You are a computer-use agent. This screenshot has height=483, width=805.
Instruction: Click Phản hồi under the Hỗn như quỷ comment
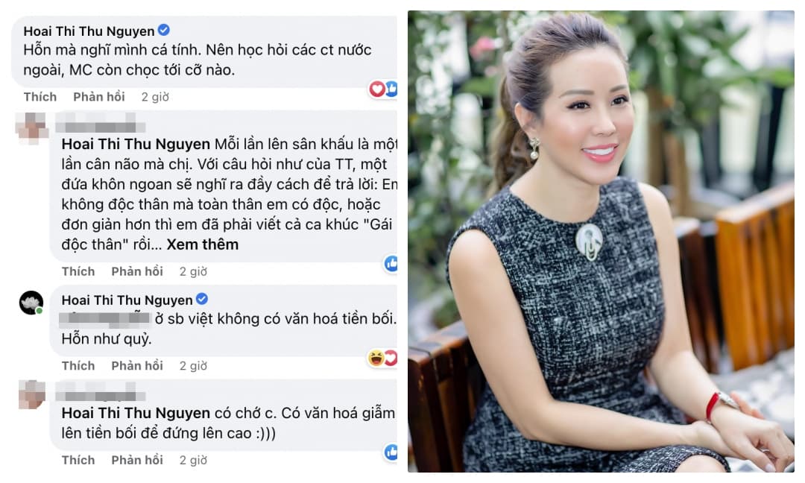137,365
